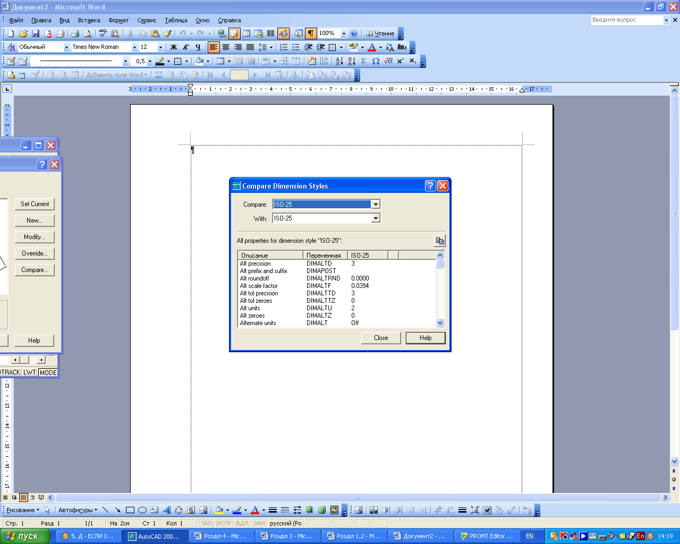
Task: Copy dimension style properties to clipboard icon
Action: tap(439, 241)
